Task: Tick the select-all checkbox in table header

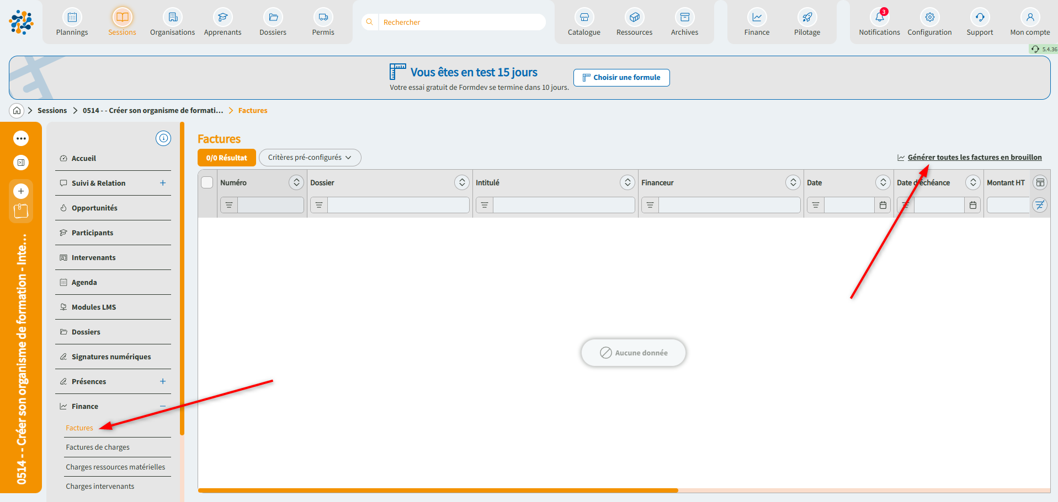Action: 207,182
